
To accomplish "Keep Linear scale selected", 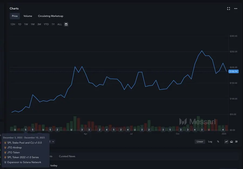I will [200, 141].
